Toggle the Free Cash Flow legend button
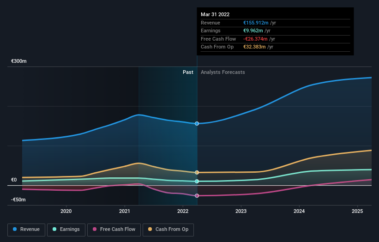The image size is (379, 242). (114, 230)
